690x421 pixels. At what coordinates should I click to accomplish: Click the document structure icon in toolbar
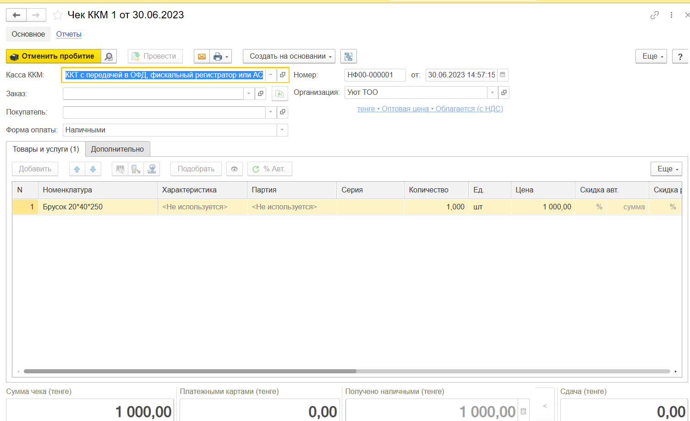[348, 56]
